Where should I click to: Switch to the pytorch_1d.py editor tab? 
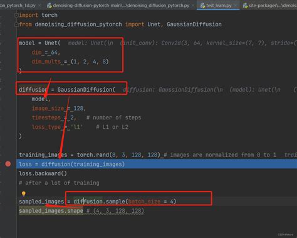(18, 6)
